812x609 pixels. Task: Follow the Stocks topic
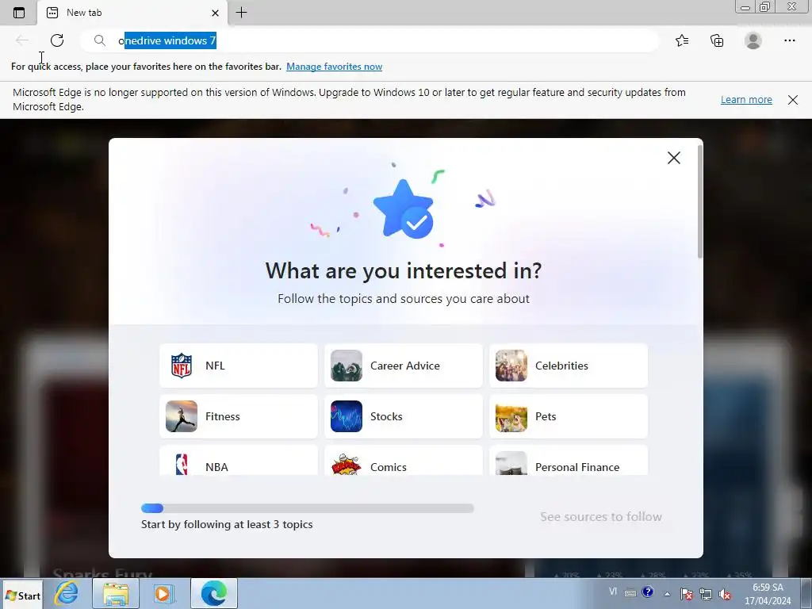404,416
